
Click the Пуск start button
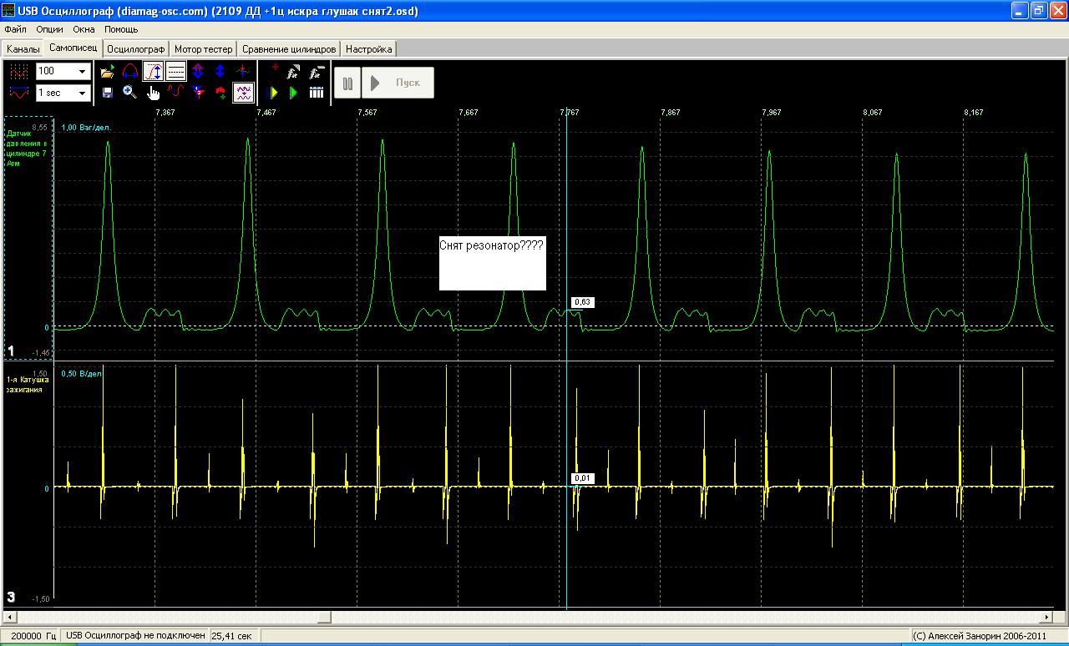click(398, 83)
